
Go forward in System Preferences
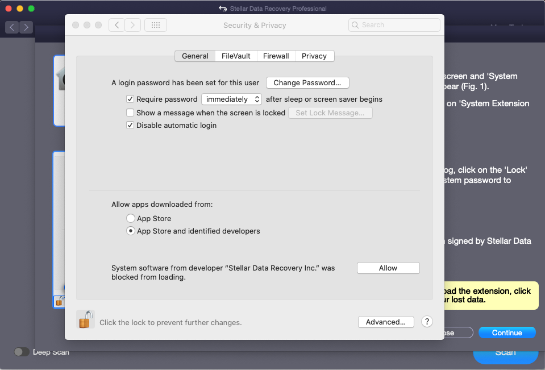pyautogui.click(x=132, y=25)
